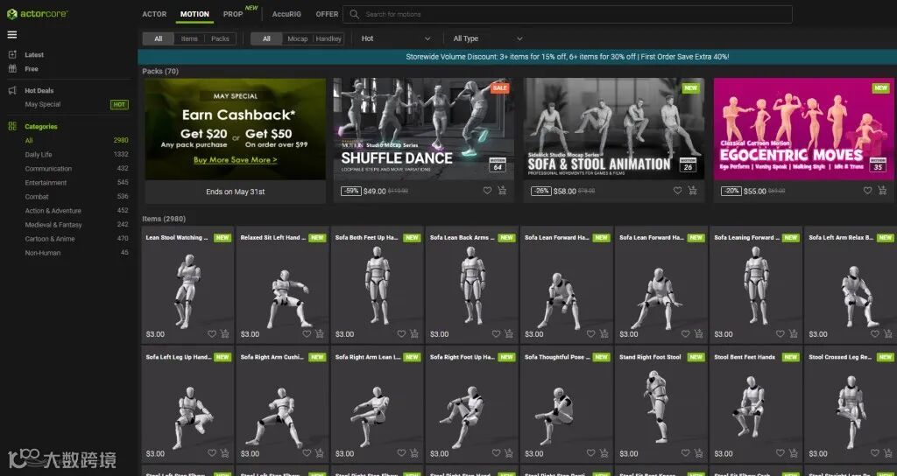The height and width of the screenshot is (476, 897).
Task: Open the May Special deal
Action: (43, 105)
